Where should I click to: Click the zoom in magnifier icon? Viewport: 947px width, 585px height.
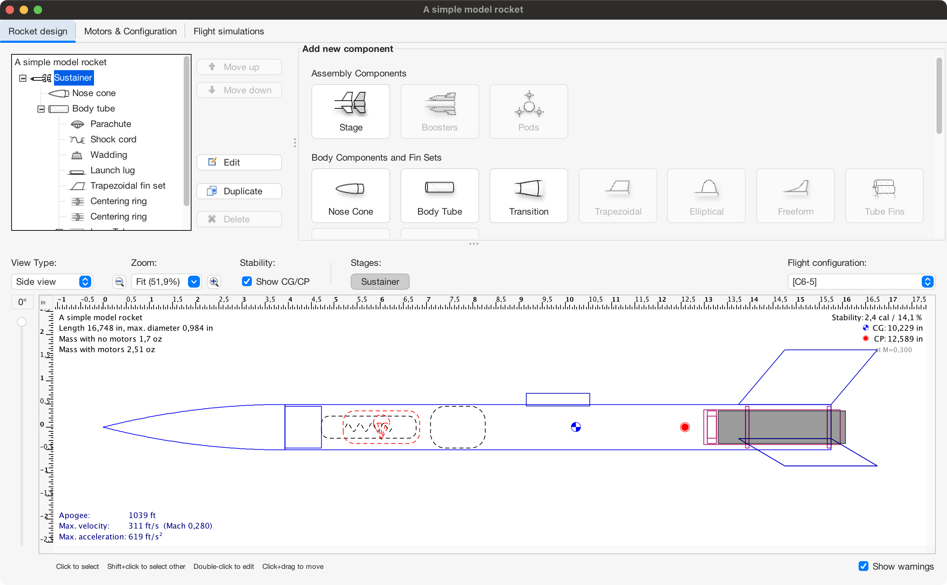pos(214,282)
